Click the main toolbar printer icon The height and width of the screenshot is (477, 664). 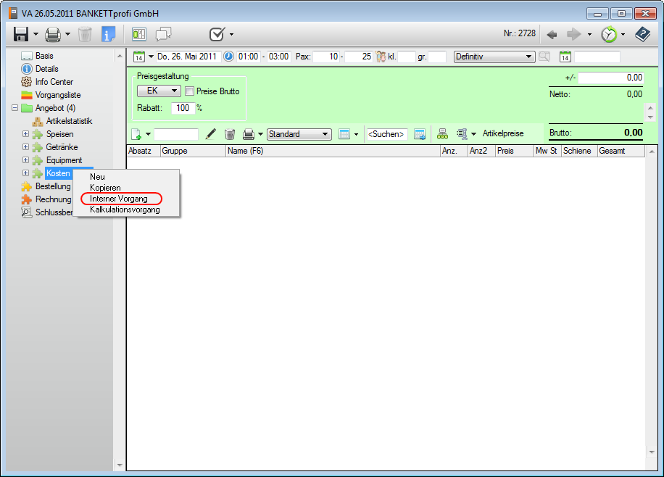(53, 34)
